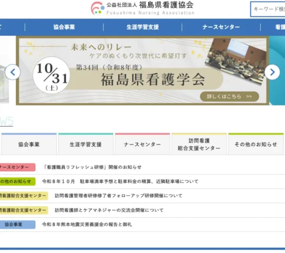Open the 福島県看護学会 banner image

pos(142,71)
